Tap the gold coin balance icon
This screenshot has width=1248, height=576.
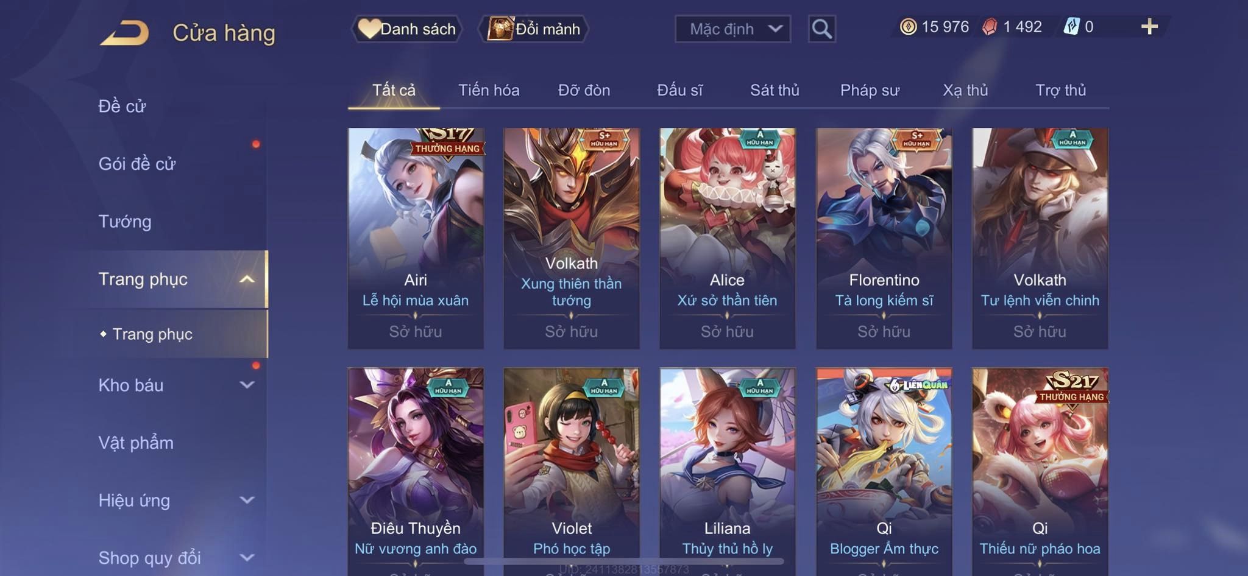[x=908, y=27]
